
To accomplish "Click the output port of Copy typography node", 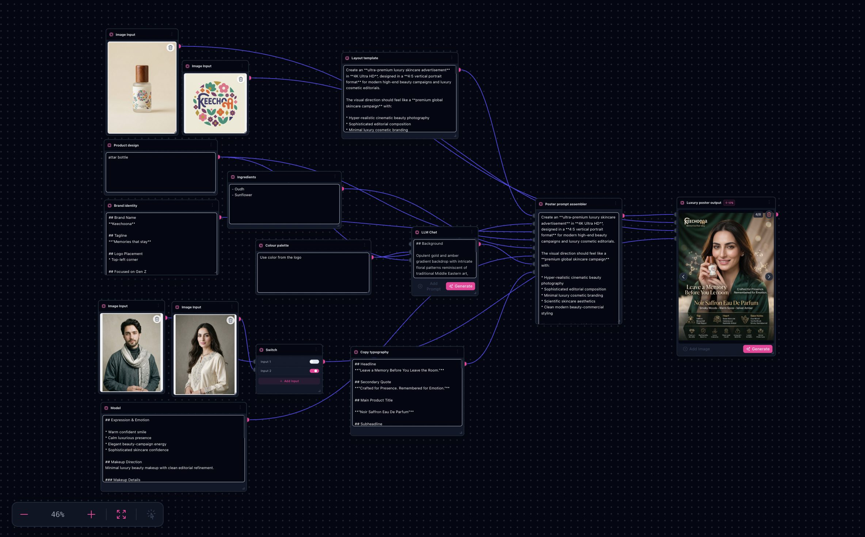I will (x=465, y=364).
